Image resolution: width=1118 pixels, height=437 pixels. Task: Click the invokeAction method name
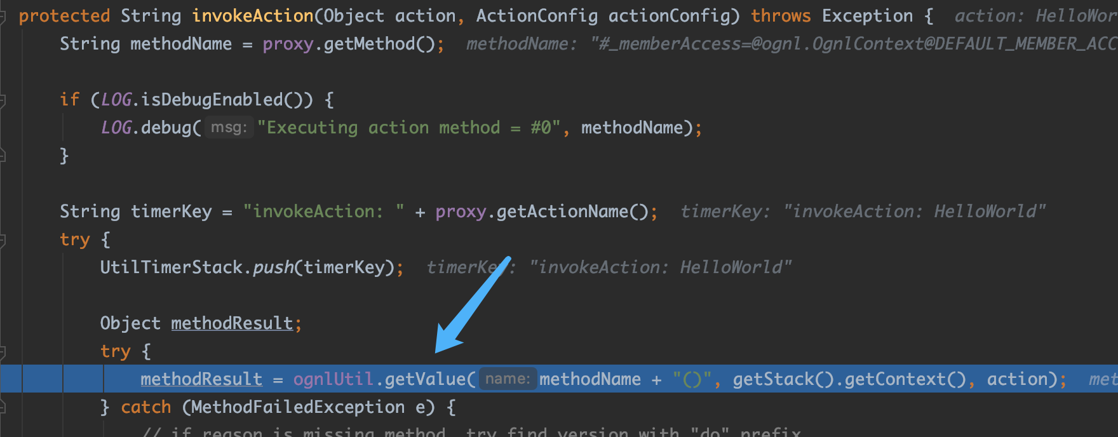pyautogui.click(x=253, y=16)
